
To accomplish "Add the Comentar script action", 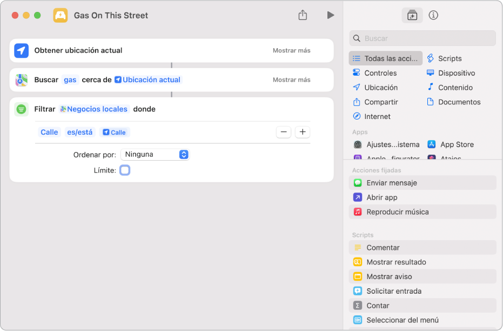I will (x=422, y=248).
